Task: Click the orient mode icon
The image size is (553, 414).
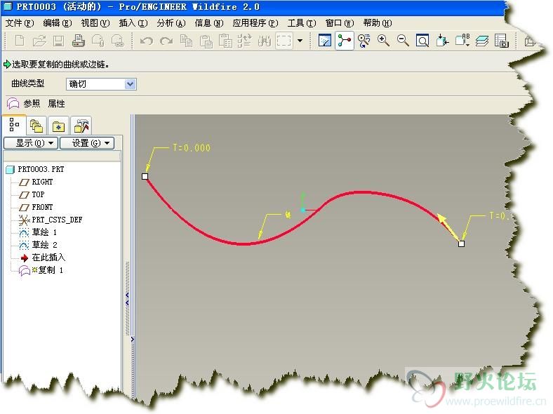Action: point(364,41)
